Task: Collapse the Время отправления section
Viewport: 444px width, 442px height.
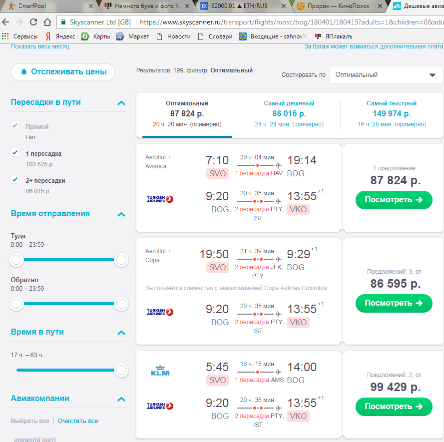Action: [x=121, y=214]
